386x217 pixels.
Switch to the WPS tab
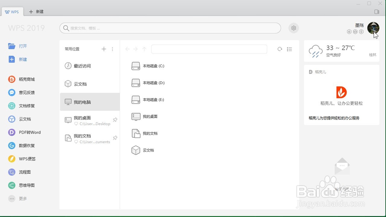tap(12, 12)
